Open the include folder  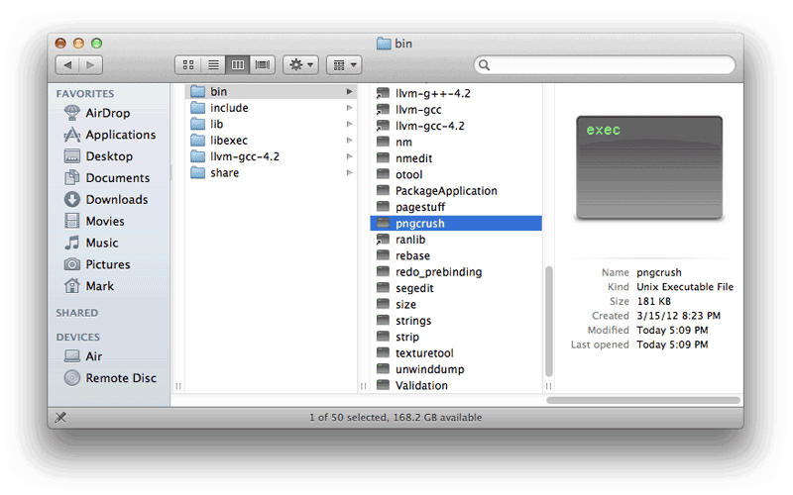coord(229,108)
